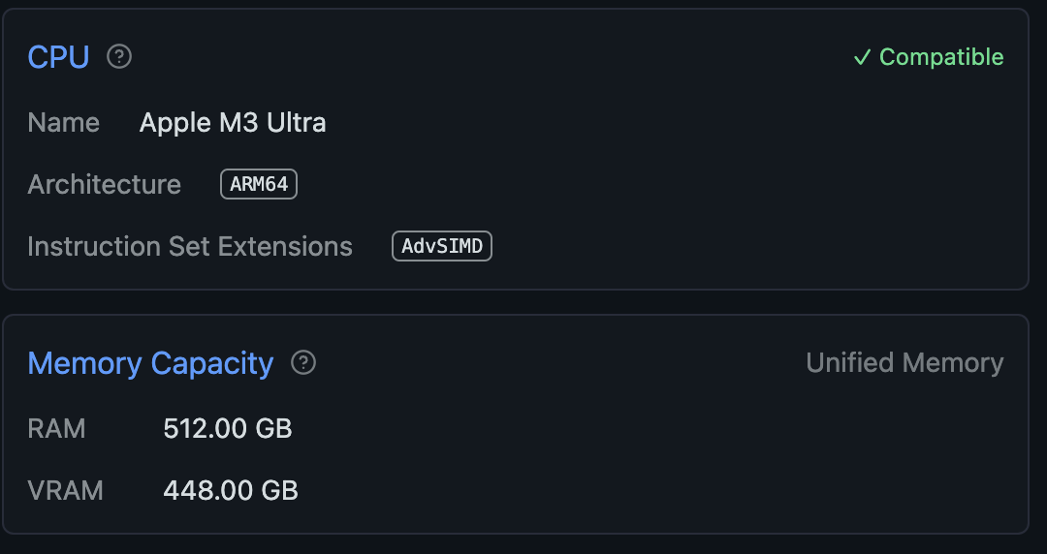The height and width of the screenshot is (554, 1047).
Task: Click the VRAM field label
Action: (66, 491)
